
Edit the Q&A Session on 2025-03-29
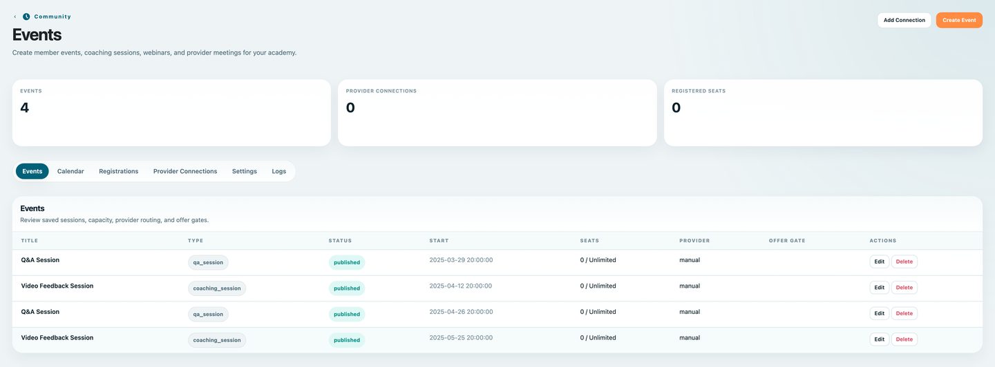[x=879, y=261]
